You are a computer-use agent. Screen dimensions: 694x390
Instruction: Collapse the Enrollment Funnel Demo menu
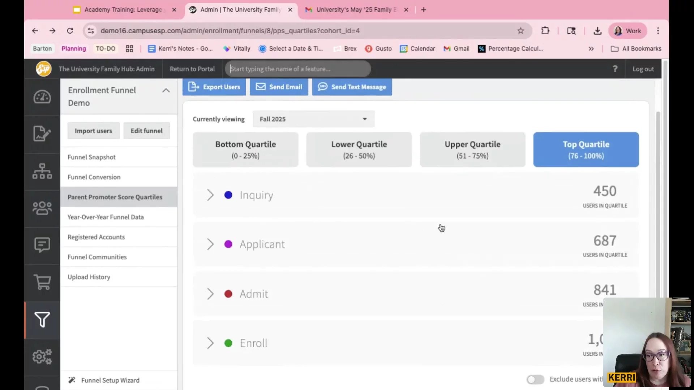pyautogui.click(x=166, y=91)
